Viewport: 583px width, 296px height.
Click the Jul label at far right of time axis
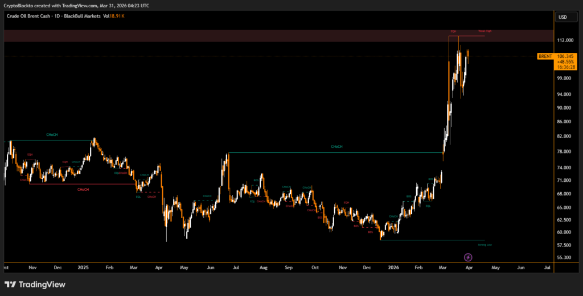547,266
